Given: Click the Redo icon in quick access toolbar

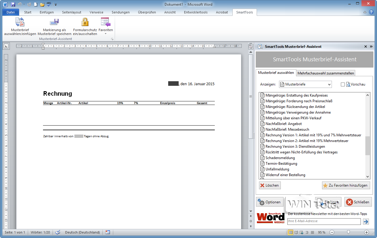Looking at the screenshot, I should click(x=29, y=4).
